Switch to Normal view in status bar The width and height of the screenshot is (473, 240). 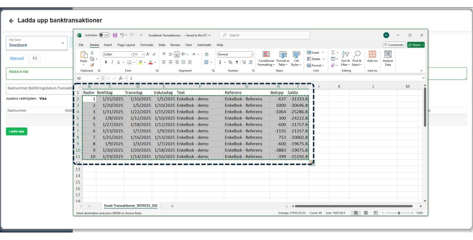pyautogui.click(x=356, y=213)
